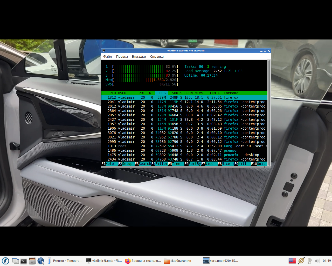Click the terminal window vertical scrollbar

click(x=269, y=113)
